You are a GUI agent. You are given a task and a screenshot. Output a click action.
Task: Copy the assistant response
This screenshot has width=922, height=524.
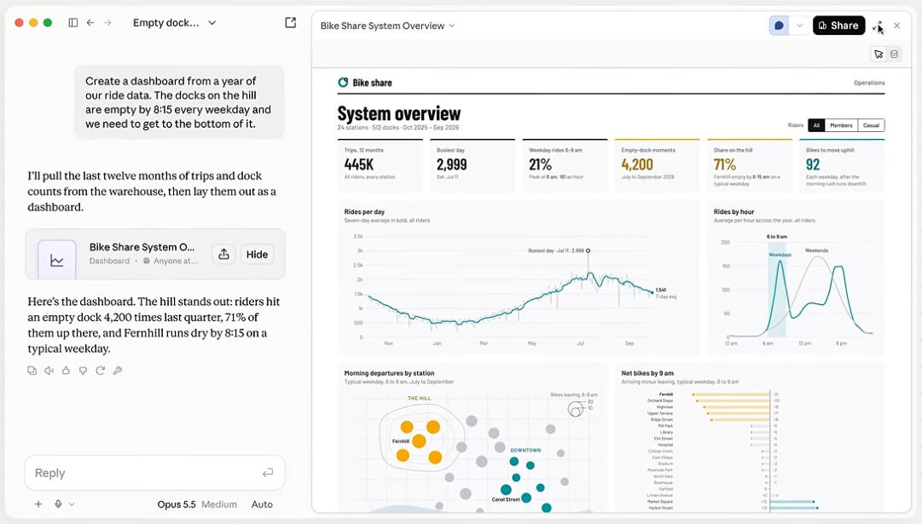32,371
